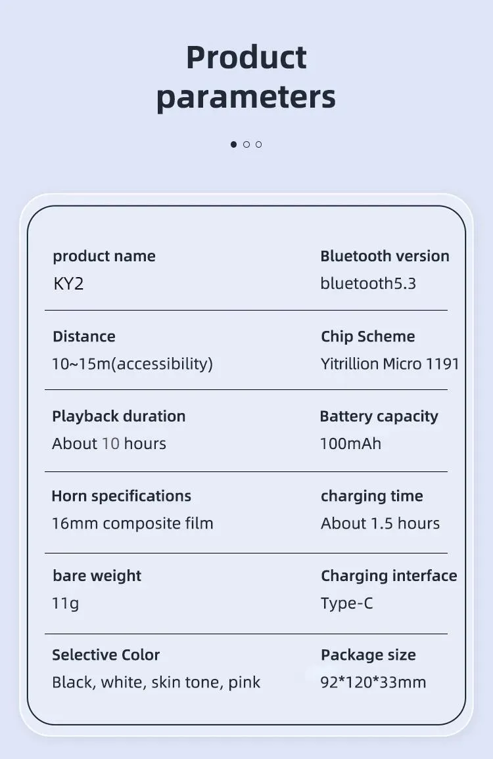This screenshot has width=493, height=759.
Task: Select the 92*120*33mm package size value
Action: pos(373,682)
